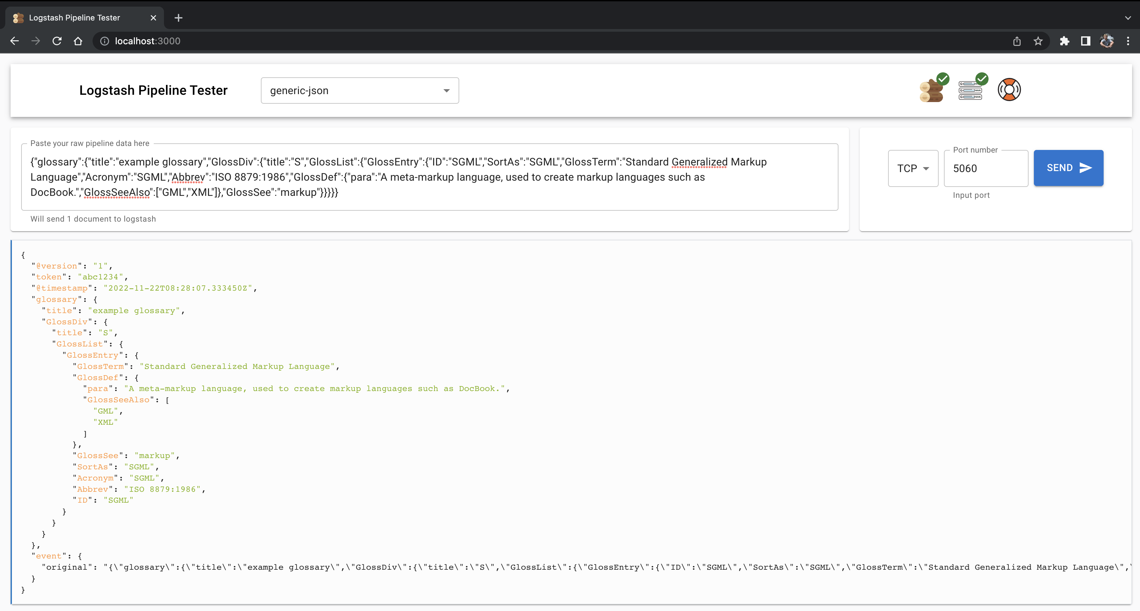Click the raw pipeline data textarea
Image resolution: width=1140 pixels, height=611 pixels.
pyautogui.click(x=429, y=177)
